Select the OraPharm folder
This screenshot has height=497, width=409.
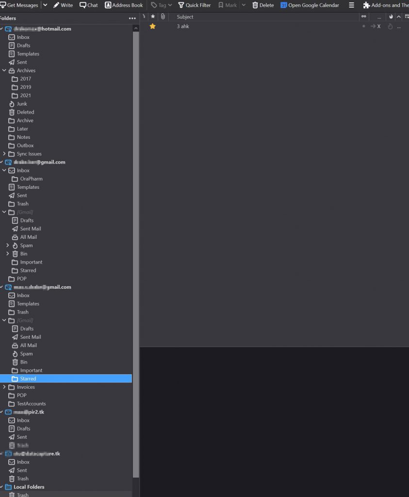[x=31, y=179]
